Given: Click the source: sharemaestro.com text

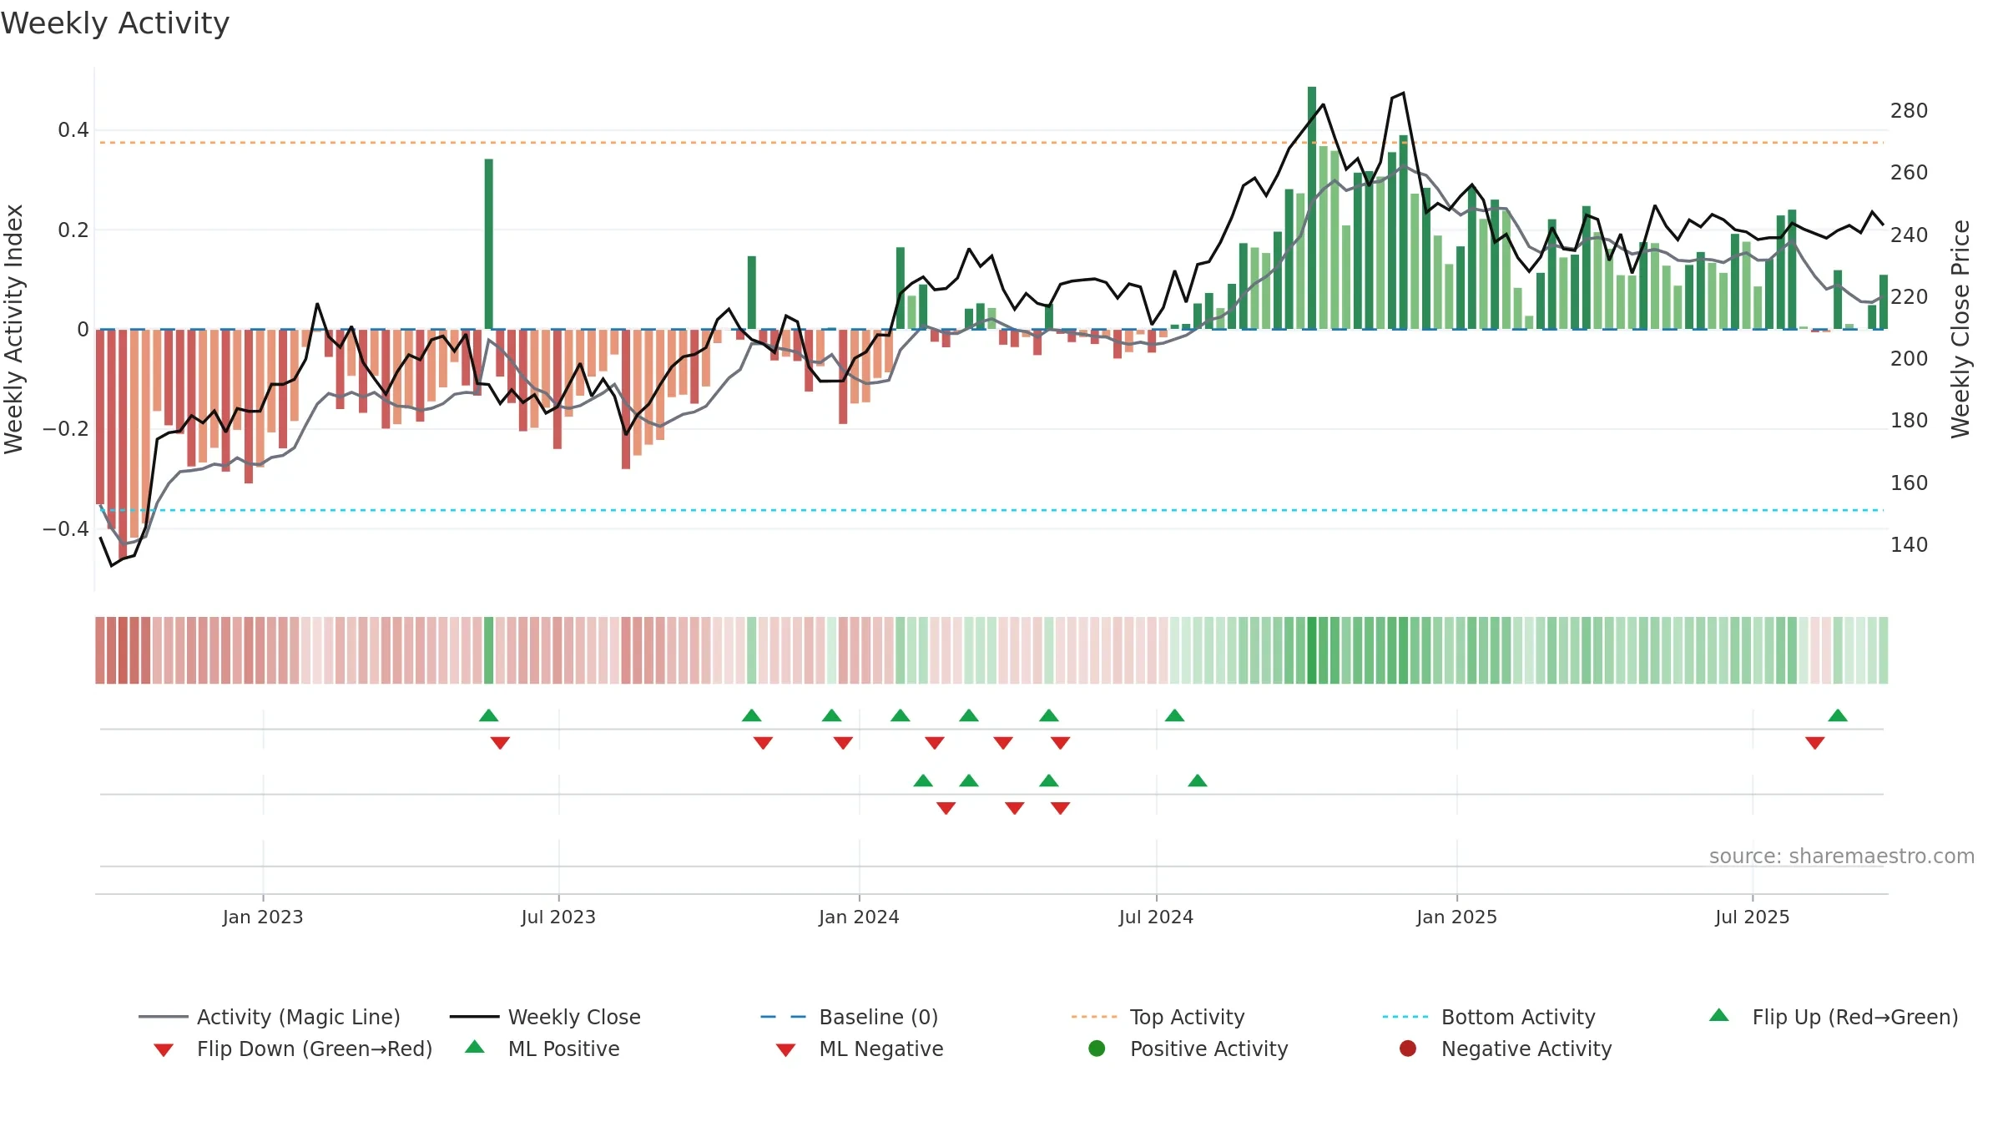Looking at the screenshot, I should point(1842,857).
